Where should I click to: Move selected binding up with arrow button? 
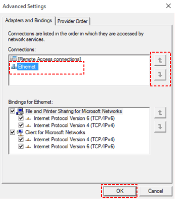[x=160, y=113]
